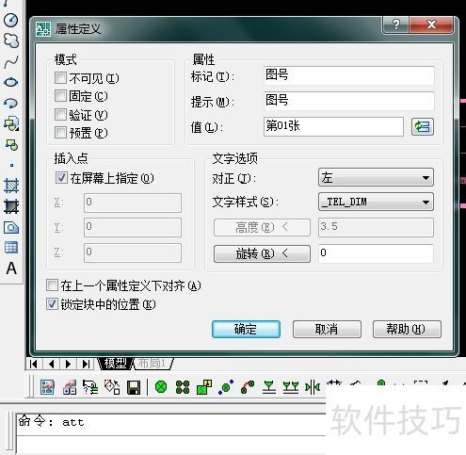Check 在上一个属性定义下对齐 option
Viewport: 466px width, 455px height.
(x=52, y=285)
